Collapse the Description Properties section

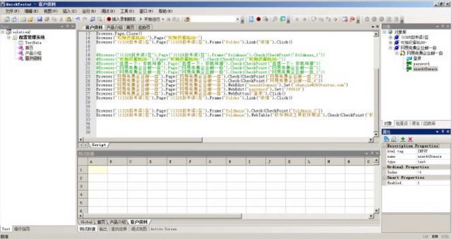pos(384,146)
